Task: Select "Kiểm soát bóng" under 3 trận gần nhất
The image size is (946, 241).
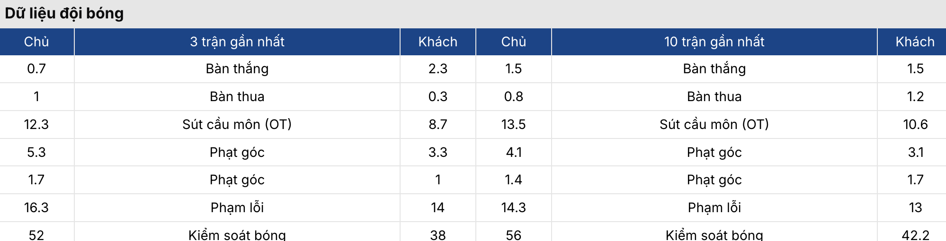Action: (x=237, y=234)
